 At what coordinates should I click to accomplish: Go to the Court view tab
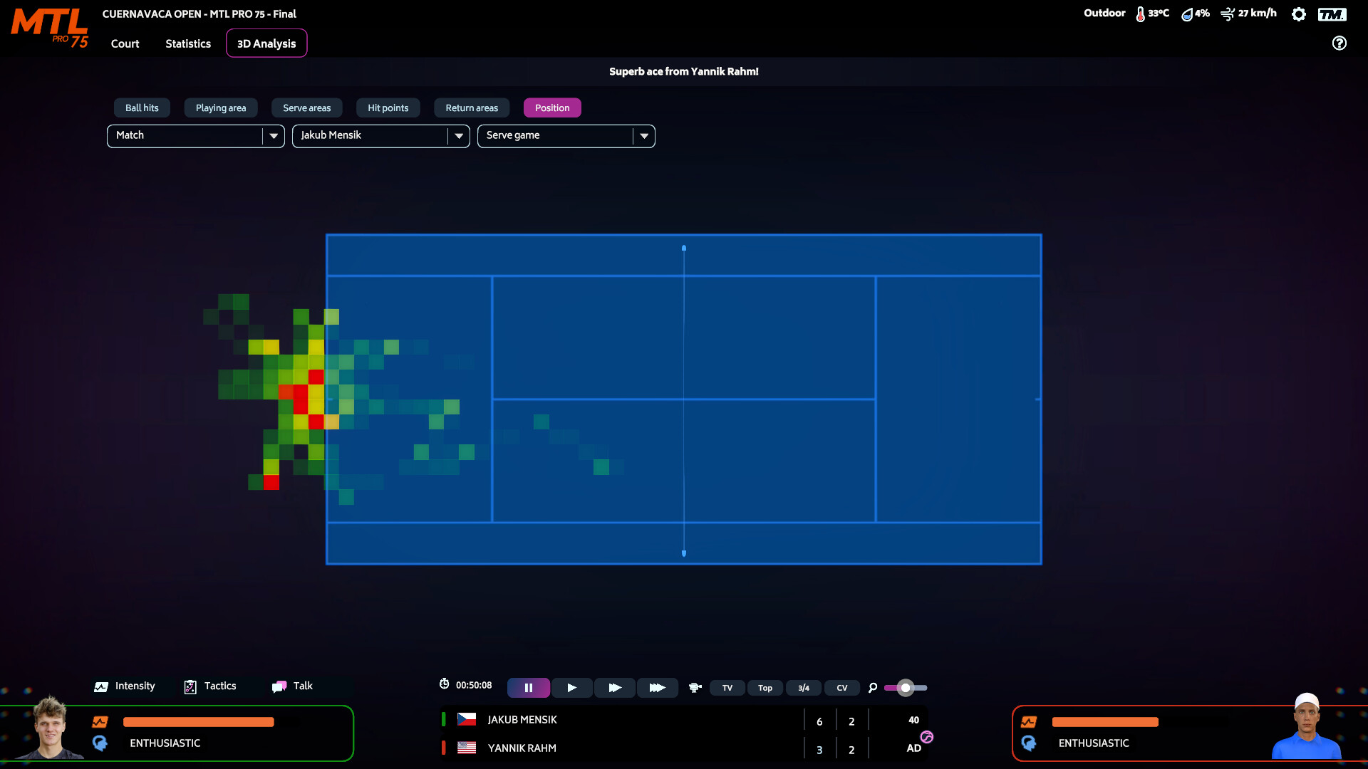(125, 43)
